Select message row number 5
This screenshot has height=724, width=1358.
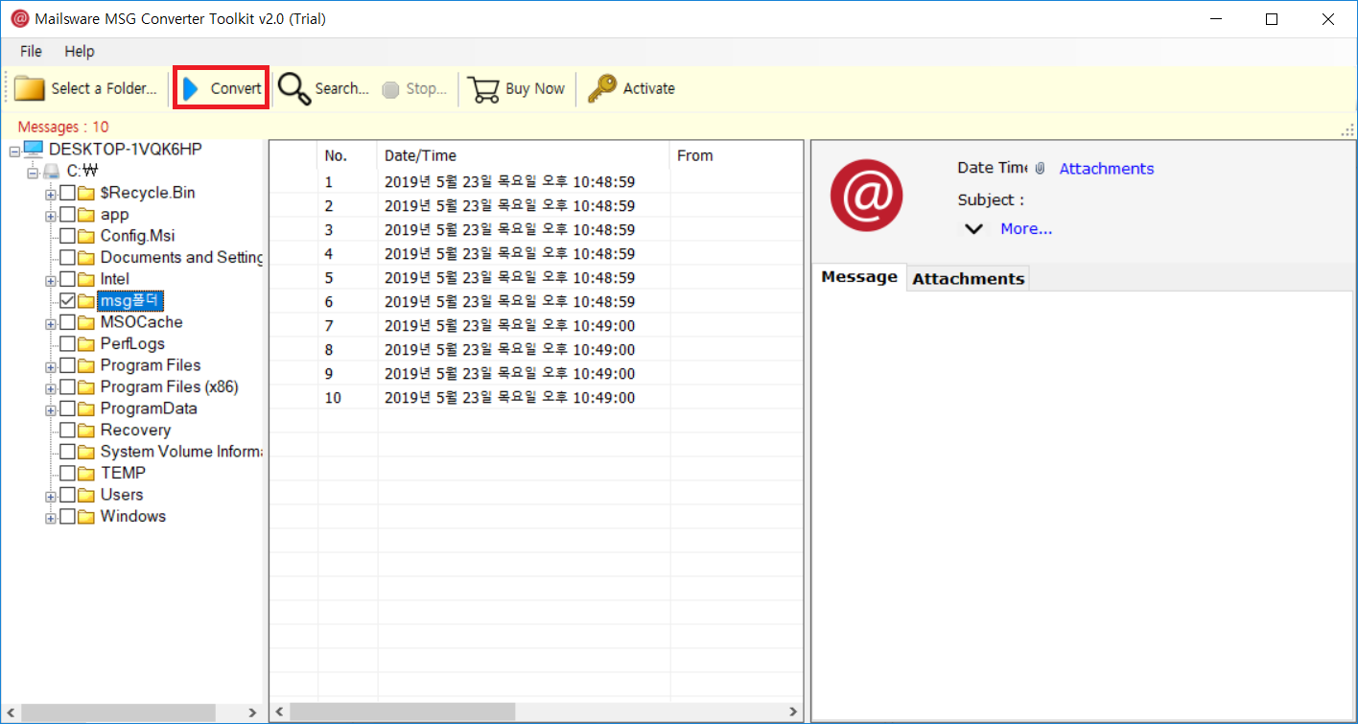coord(536,278)
